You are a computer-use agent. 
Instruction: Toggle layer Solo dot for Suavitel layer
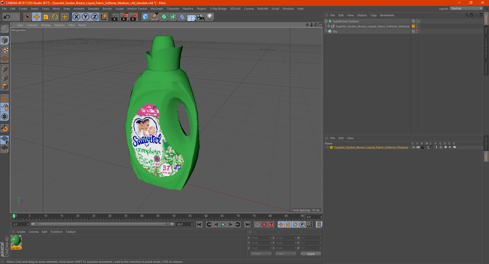413,147
